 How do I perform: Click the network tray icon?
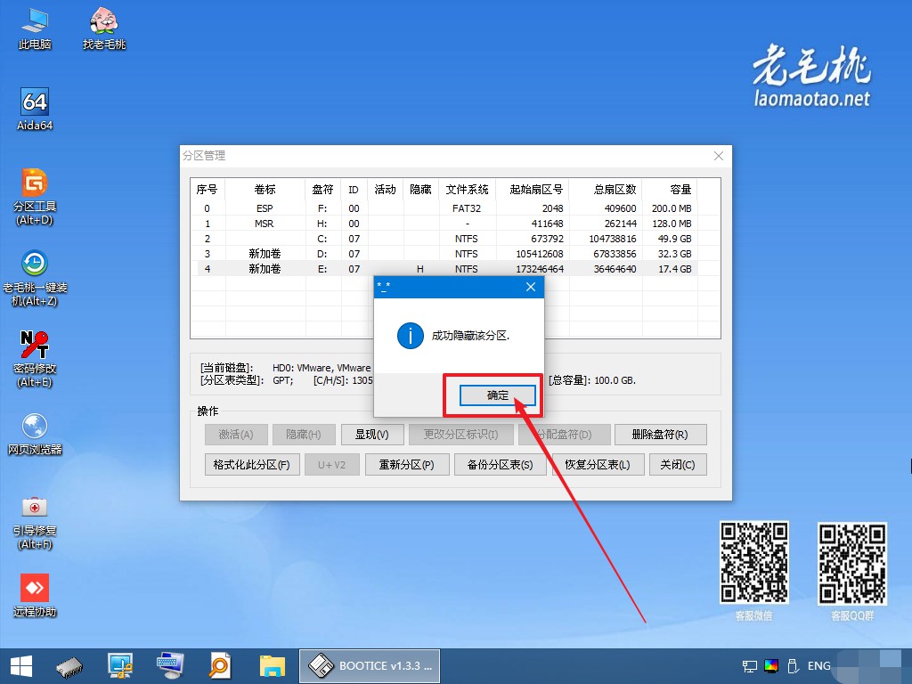[750, 666]
